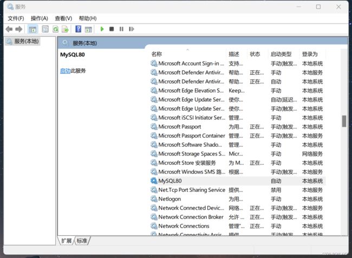The image size is (352, 258).
Task: Select Microsoft Passport Container service
Action: (238, 136)
